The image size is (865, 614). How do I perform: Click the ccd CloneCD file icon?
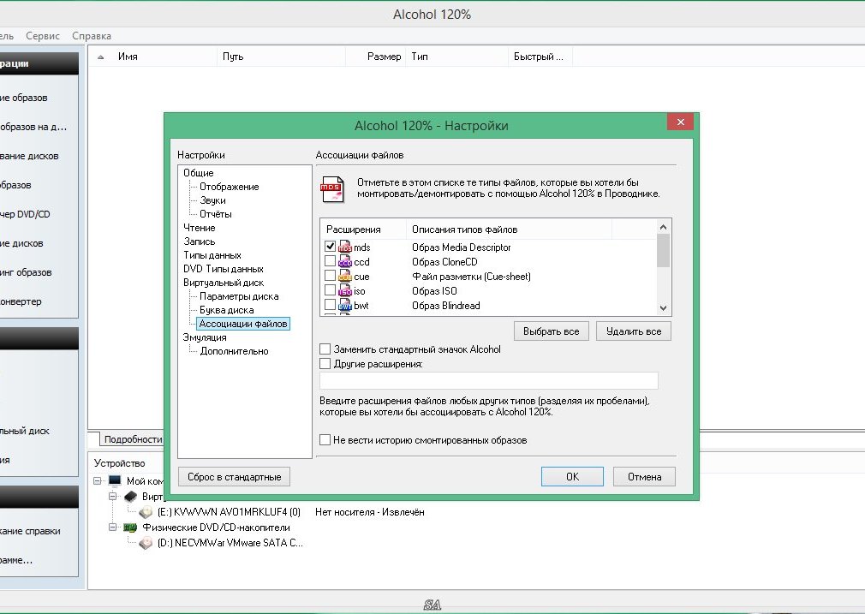coord(345,261)
